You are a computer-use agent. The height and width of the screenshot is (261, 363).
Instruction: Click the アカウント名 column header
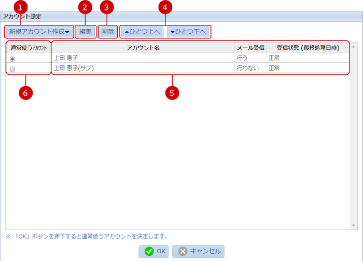tap(143, 48)
